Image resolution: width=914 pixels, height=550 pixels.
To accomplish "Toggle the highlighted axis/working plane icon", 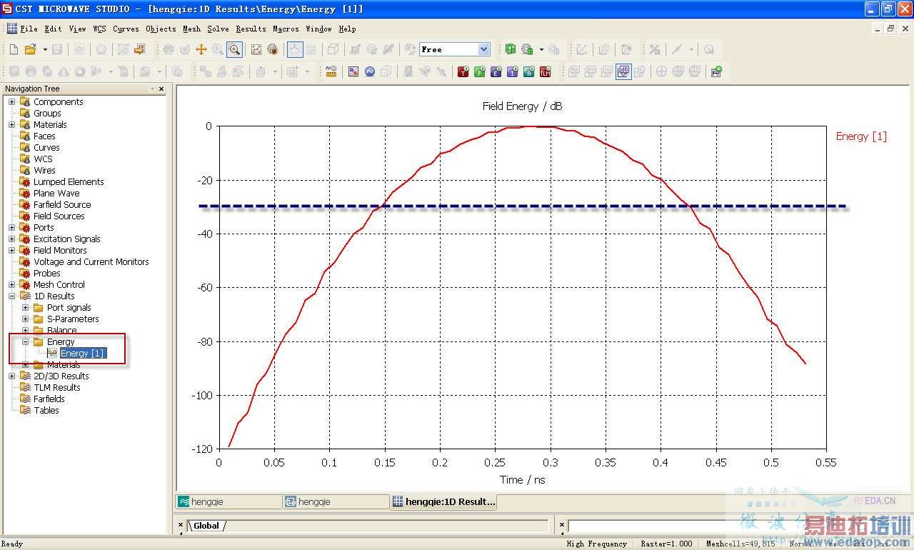I will pos(295,49).
